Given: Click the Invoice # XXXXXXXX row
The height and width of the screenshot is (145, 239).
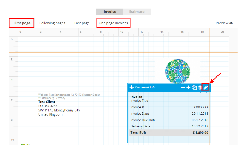Looking at the screenshot, I should pyautogui.click(x=169, y=107).
